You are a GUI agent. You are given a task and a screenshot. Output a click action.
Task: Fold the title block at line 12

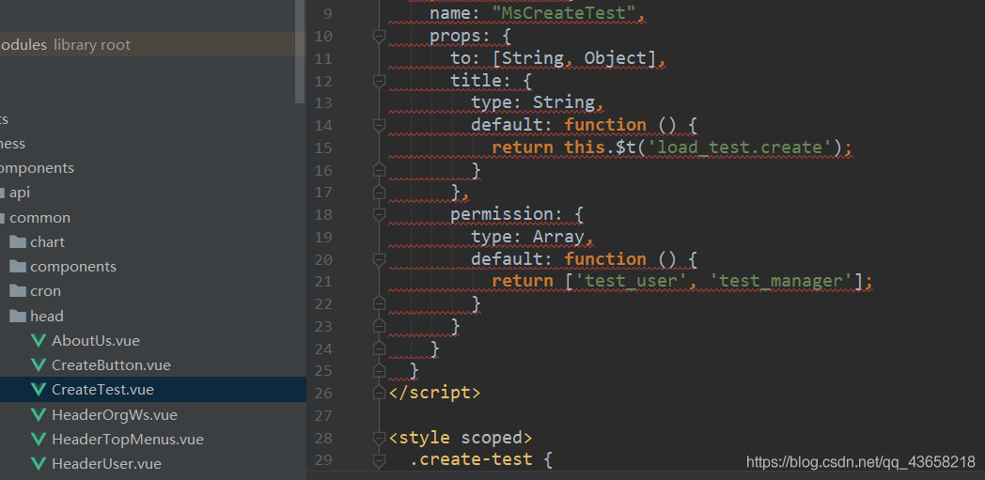pyautogui.click(x=380, y=81)
